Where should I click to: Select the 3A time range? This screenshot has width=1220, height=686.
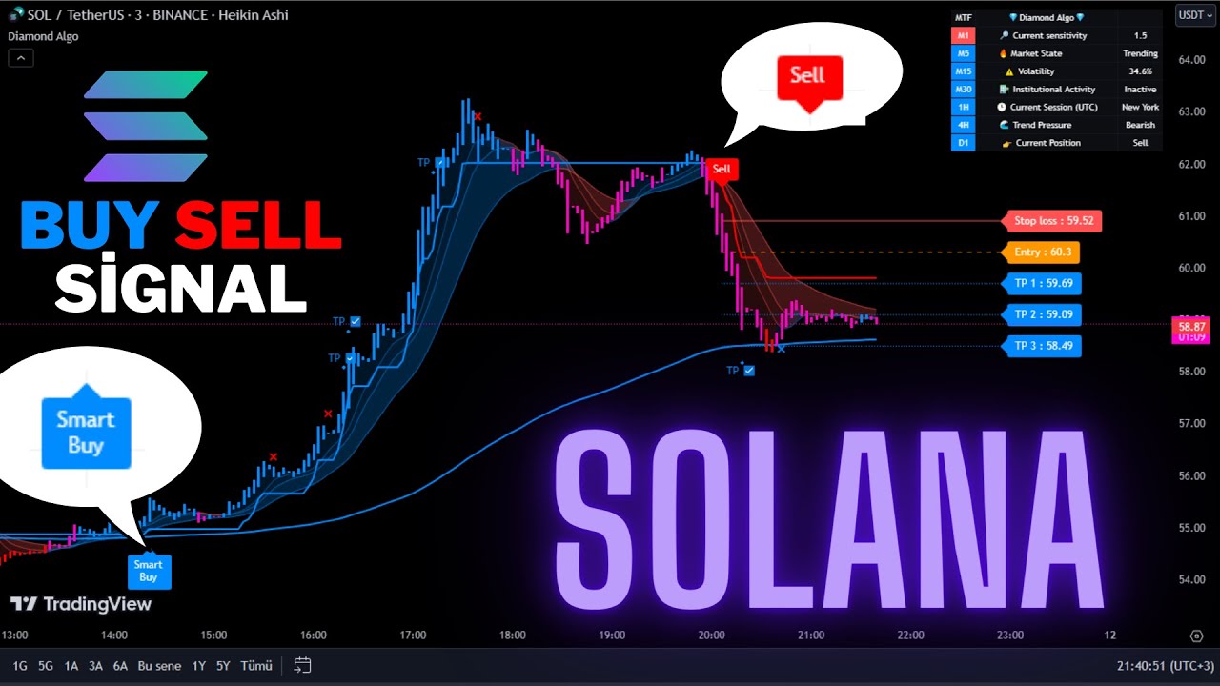pyautogui.click(x=95, y=666)
